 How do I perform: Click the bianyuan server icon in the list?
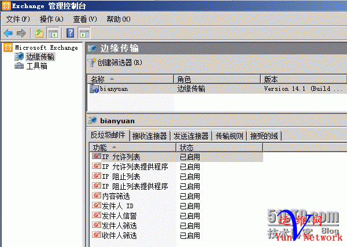[94, 89]
